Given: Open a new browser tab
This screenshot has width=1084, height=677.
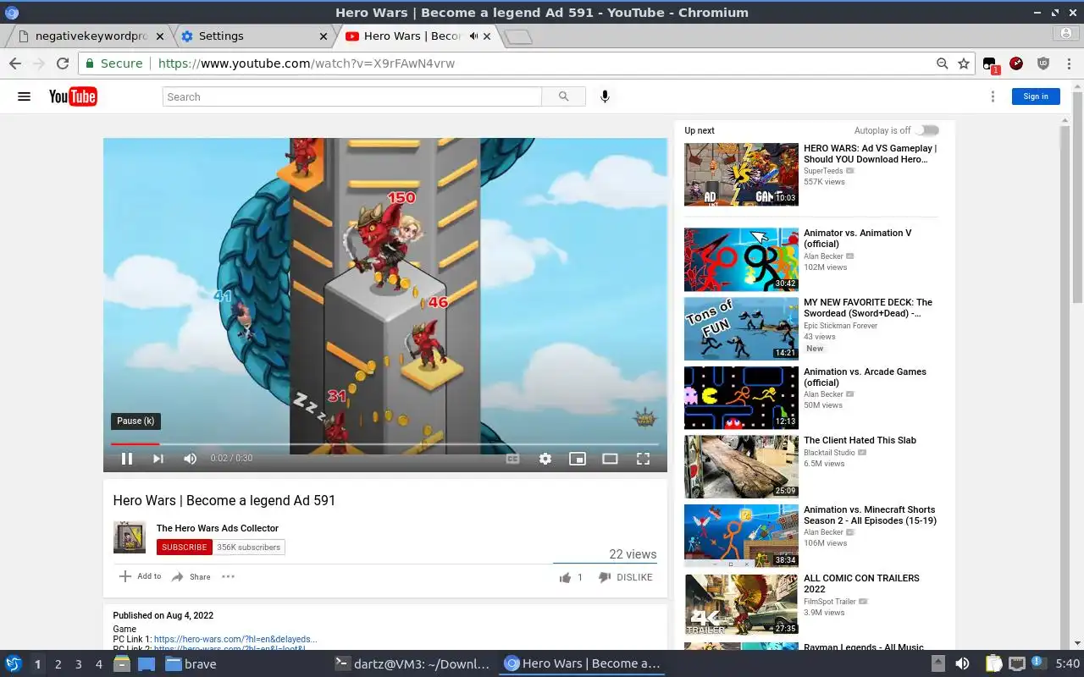Looking at the screenshot, I should pos(517,36).
